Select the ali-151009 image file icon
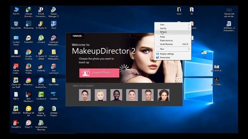 (217, 81)
